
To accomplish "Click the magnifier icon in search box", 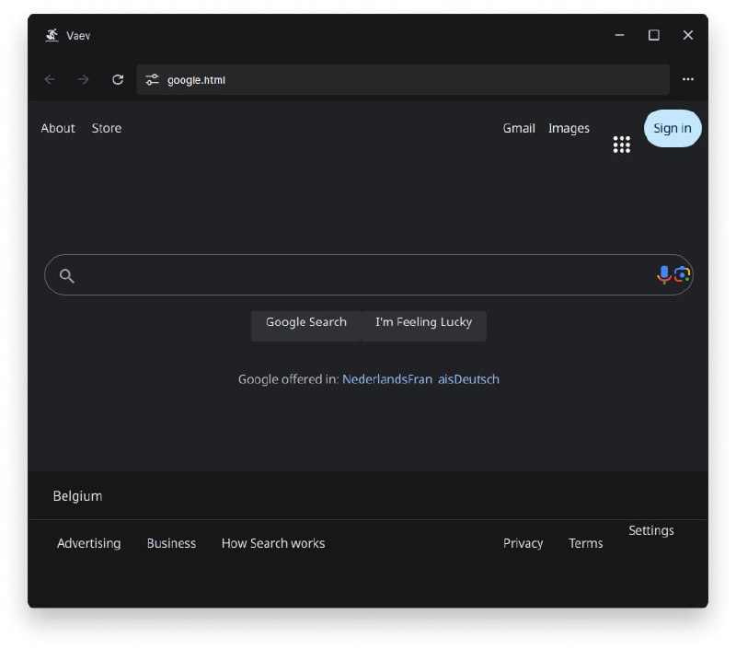I will pos(66,275).
